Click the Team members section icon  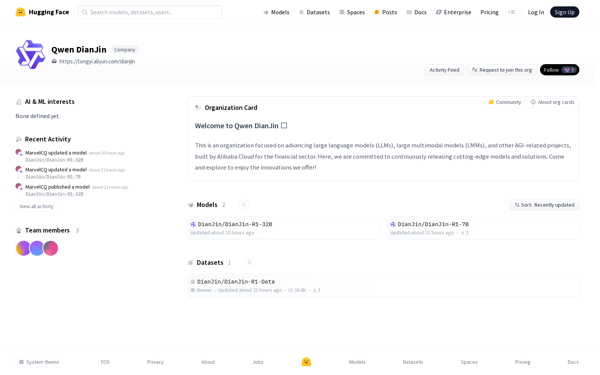pyautogui.click(x=19, y=230)
